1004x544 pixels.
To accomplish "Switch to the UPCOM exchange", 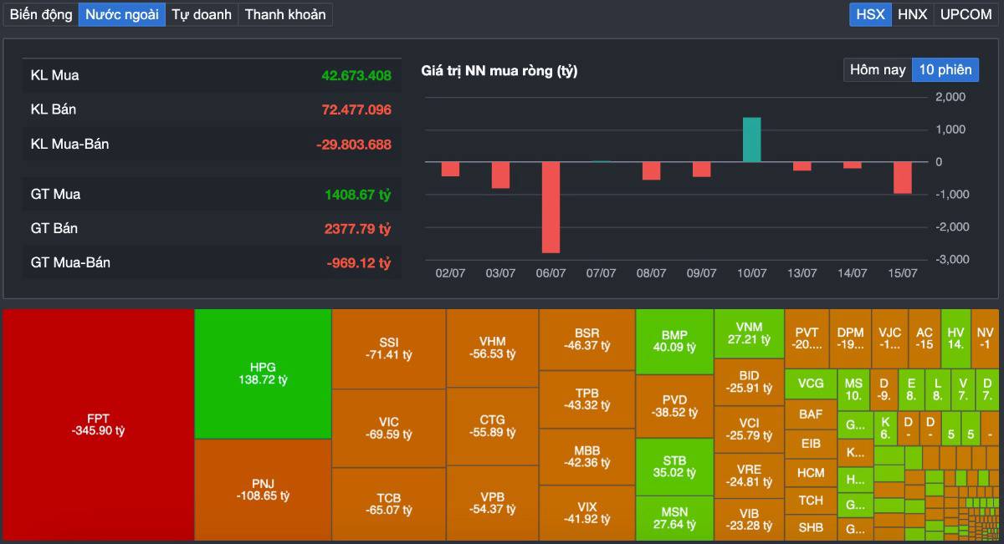I will (x=966, y=14).
